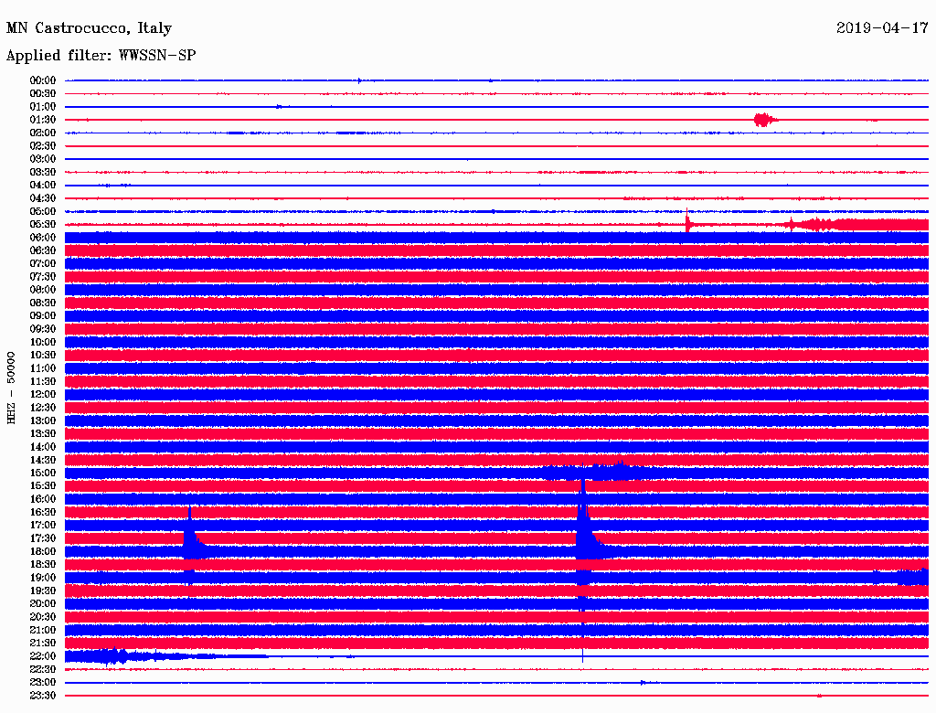This screenshot has height=713, width=936.
Task: Click the sharp red spike on the 05:30 trace
Action: pyautogui.click(x=687, y=219)
